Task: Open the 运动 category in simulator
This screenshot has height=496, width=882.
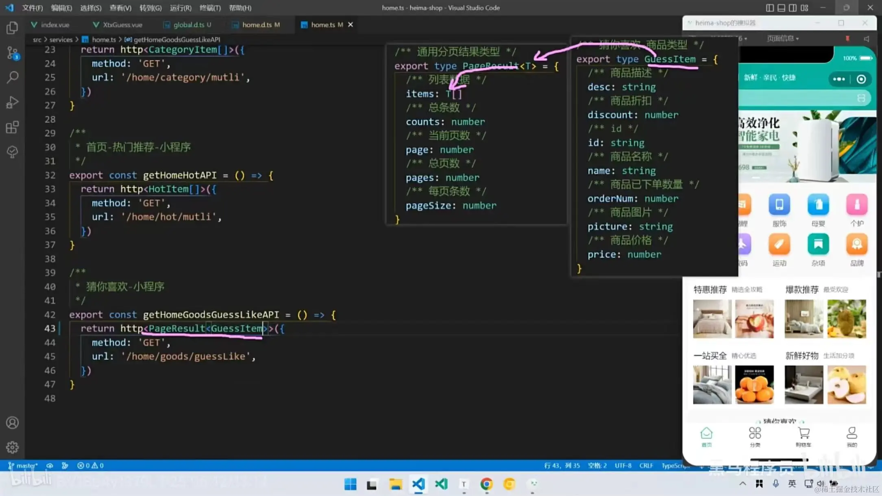Action: point(779,250)
